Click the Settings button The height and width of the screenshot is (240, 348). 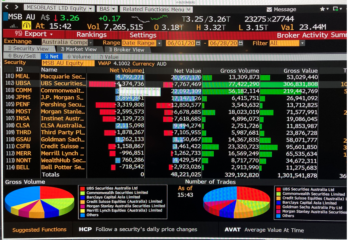[143, 35]
